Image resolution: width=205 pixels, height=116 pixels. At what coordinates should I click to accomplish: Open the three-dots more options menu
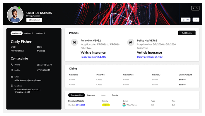(196, 20)
